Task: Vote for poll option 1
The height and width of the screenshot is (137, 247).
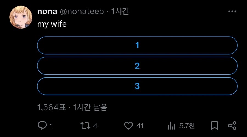Action: tap(137, 45)
